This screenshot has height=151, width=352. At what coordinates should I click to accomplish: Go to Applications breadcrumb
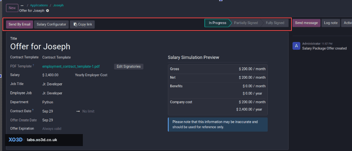tap(39, 5)
